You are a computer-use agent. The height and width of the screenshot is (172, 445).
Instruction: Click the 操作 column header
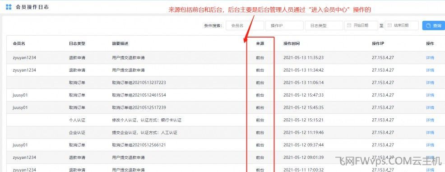[x=430, y=43]
